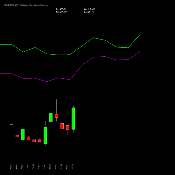Viewport: 175px width, 175px height.
Task: Click the green candle on 22 Jul
Action: [x=51, y=117]
